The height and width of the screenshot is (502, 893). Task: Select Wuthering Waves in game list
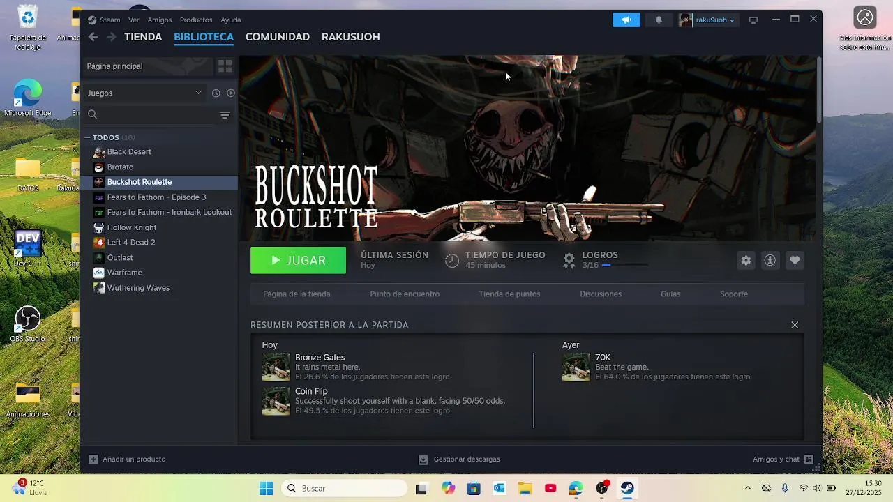[159, 288]
